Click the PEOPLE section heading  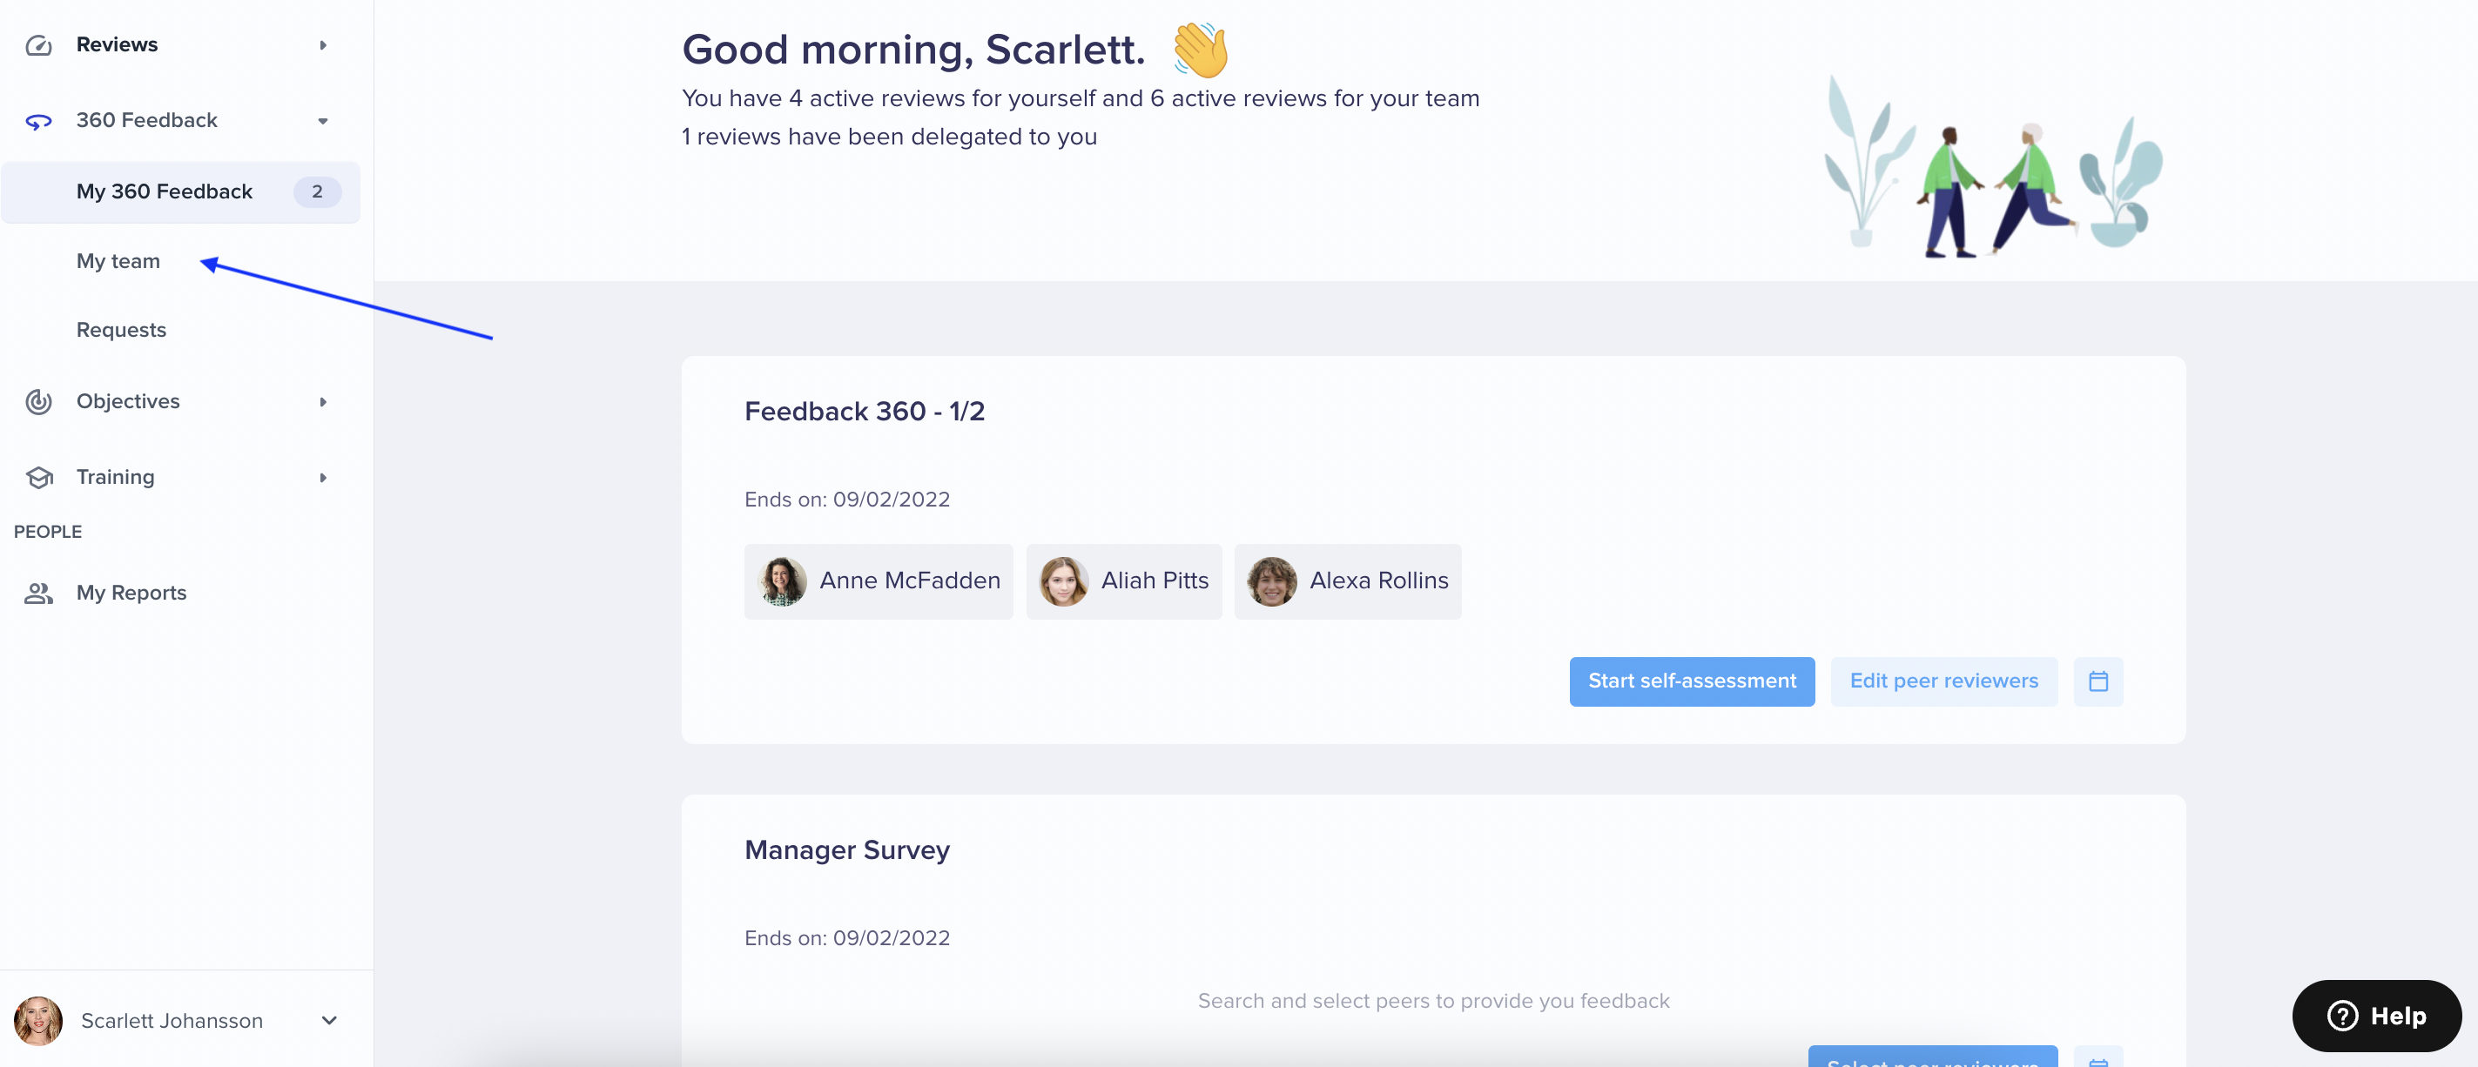click(x=48, y=533)
